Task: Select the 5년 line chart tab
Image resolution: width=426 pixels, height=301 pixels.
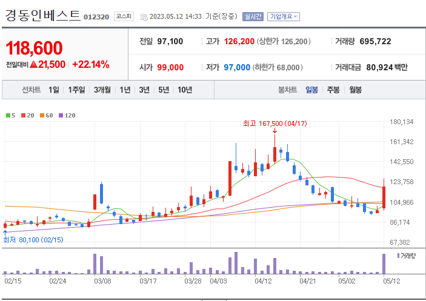Action: point(164,90)
